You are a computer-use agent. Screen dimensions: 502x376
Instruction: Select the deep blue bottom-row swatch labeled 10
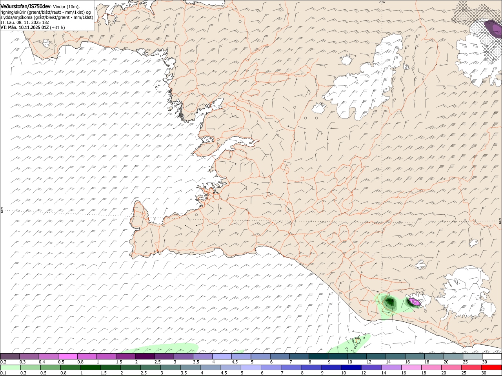coord(351,368)
